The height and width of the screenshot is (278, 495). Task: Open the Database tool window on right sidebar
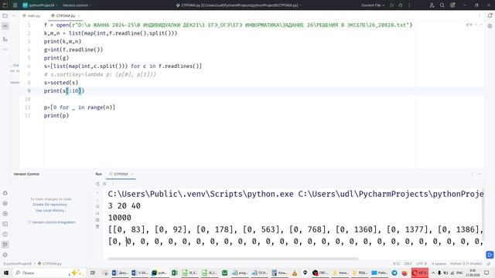490,25
